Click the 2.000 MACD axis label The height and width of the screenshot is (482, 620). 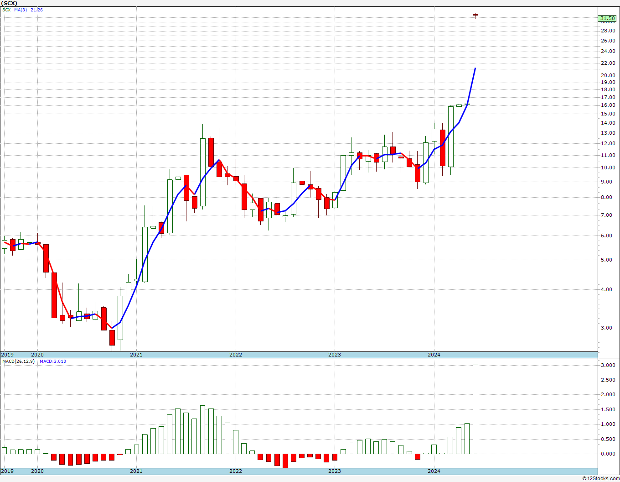608,395
